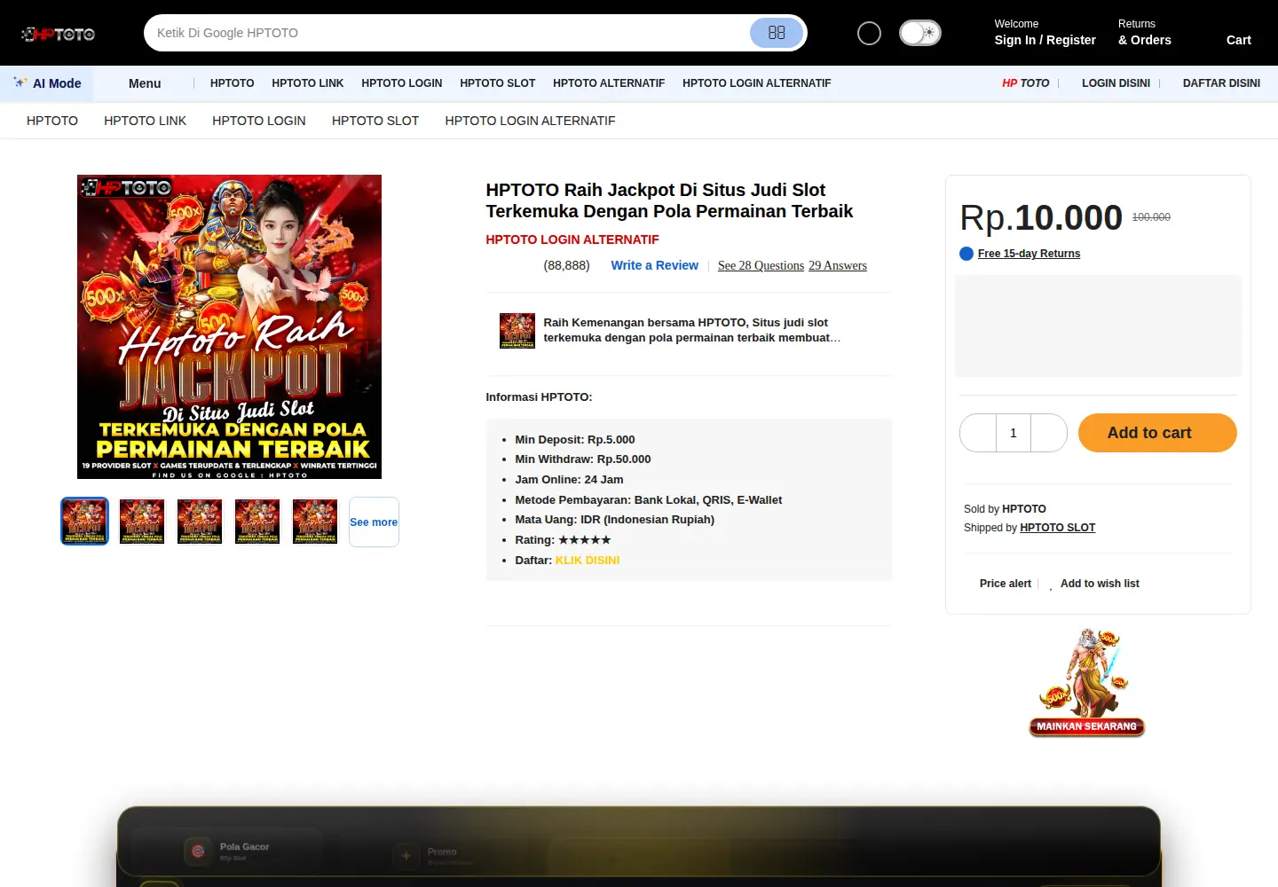Click KLIK DISINI register link
1278x887 pixels.
tap(588, 561)
